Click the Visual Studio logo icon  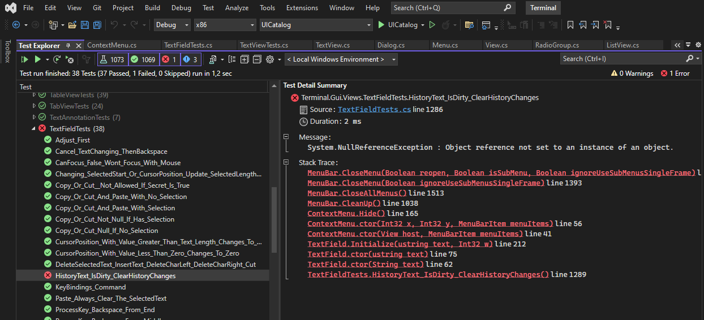pos(10,8)
